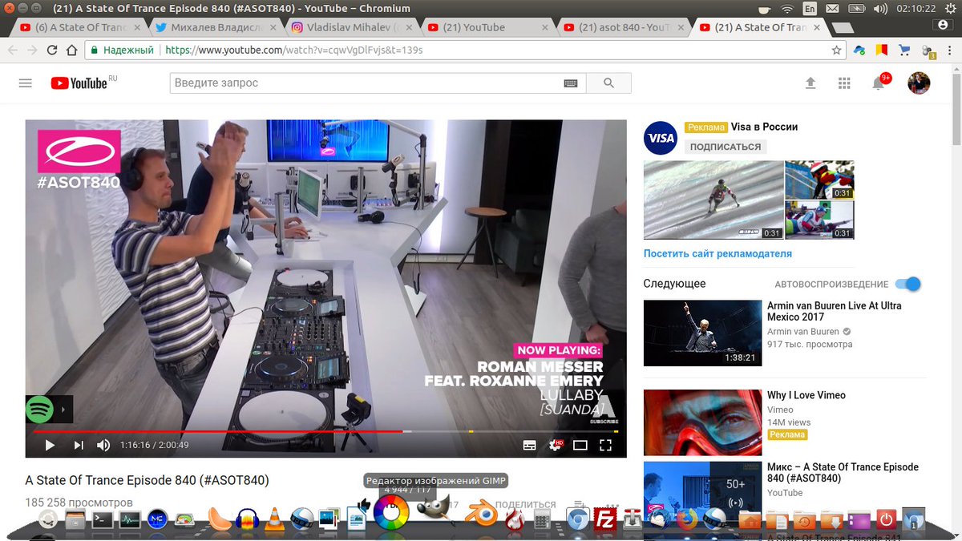Click the shopping cart extension icon

coord(904,50)
